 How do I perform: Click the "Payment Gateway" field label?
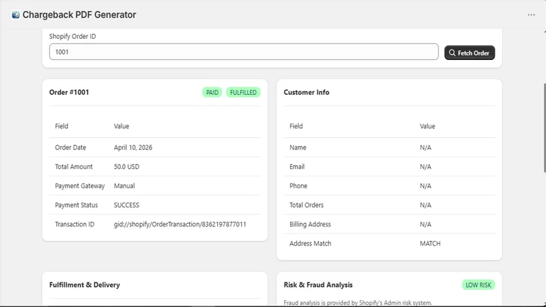80,186
